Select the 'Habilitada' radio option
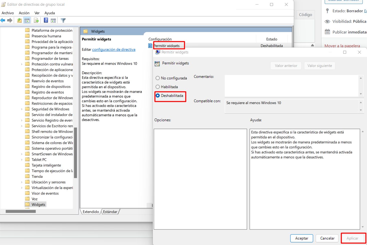367x245 pixels. tap(158, 87)
